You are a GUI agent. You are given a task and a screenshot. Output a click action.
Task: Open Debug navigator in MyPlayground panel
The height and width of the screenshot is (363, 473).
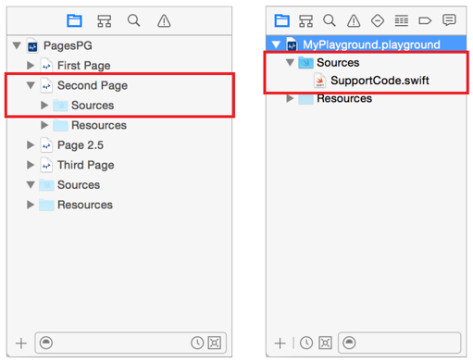[x=402, y=20]
